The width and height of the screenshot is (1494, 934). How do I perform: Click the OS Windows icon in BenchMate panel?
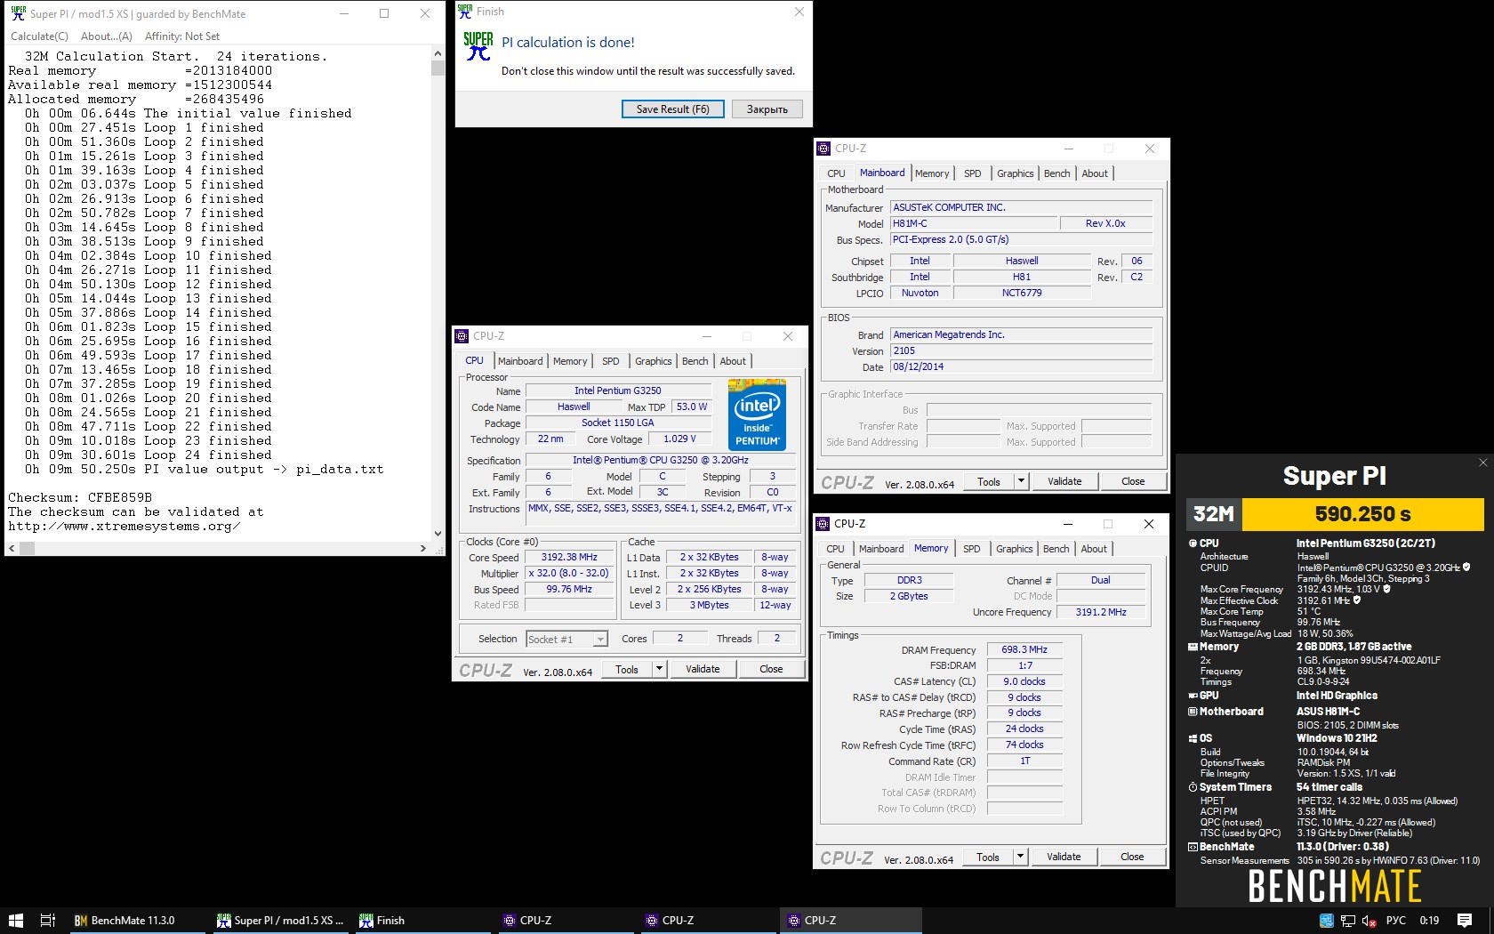pos(1193,738)
